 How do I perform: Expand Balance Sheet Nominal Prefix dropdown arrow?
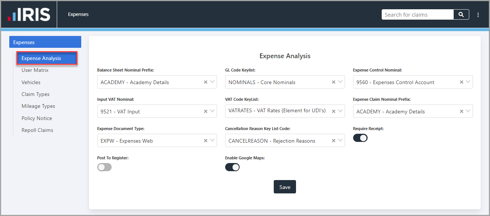[x=213, y=82]
